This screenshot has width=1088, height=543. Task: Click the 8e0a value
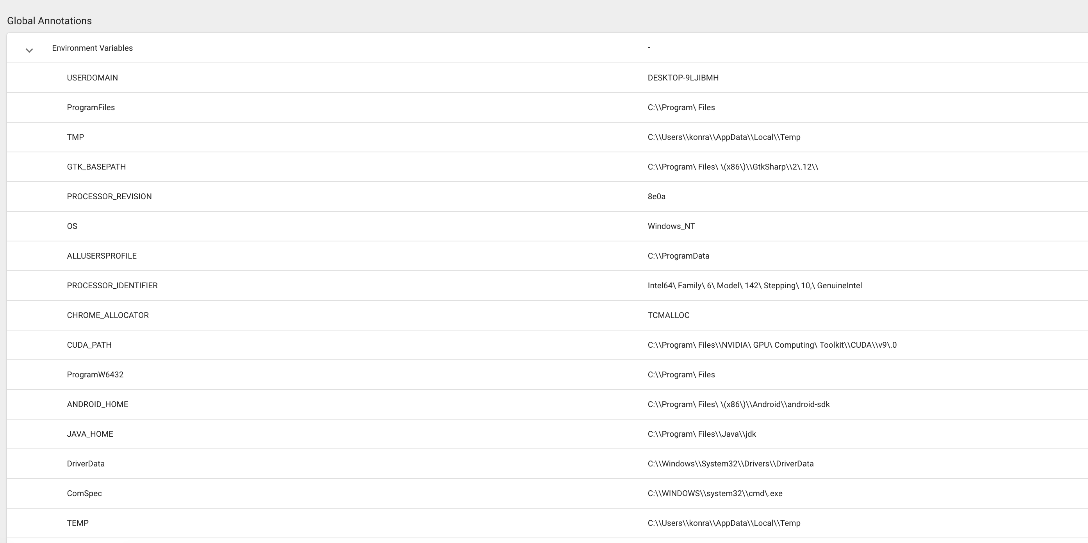(656, 196)
